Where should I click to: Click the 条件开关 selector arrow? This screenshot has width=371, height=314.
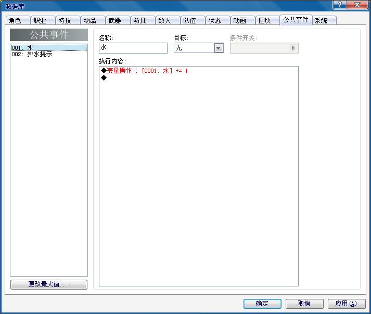pos(293,48)
